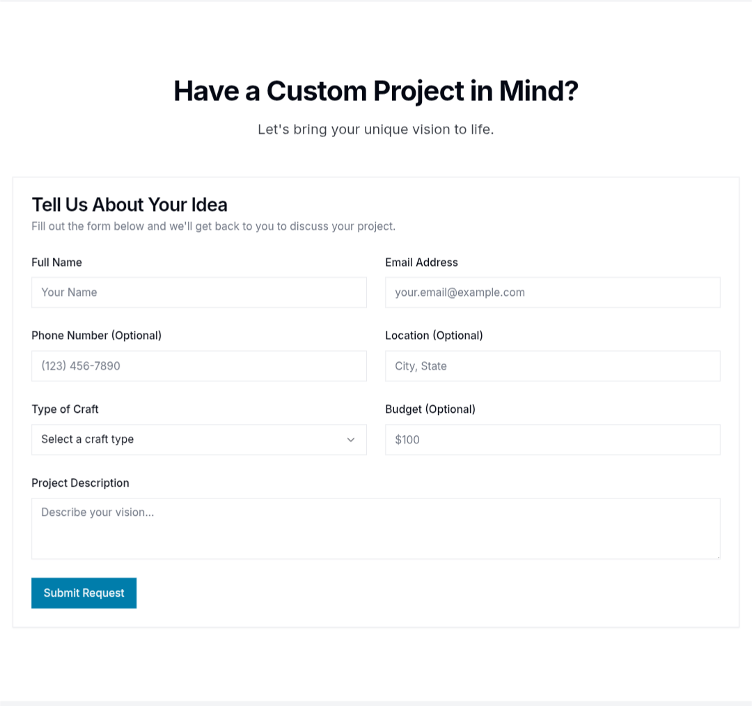This screenshot has height=706, width=752.
Task: Click the Location (Optional) label
Action: tap(434, 336)
